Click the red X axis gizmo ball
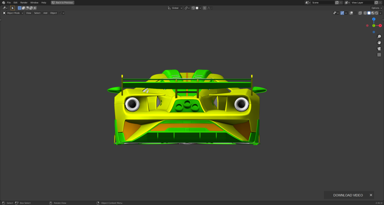Image resolution: width=384 pixels, height=205 pixels. (380, 26)
